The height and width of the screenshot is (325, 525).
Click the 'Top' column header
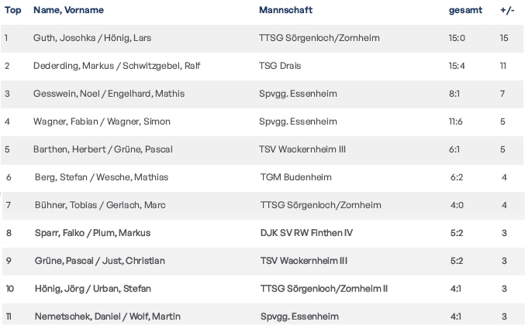point(12,11)
